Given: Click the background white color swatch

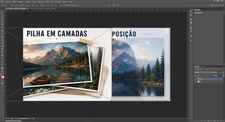Looking at the screenshot, I should tap(3, 77).
